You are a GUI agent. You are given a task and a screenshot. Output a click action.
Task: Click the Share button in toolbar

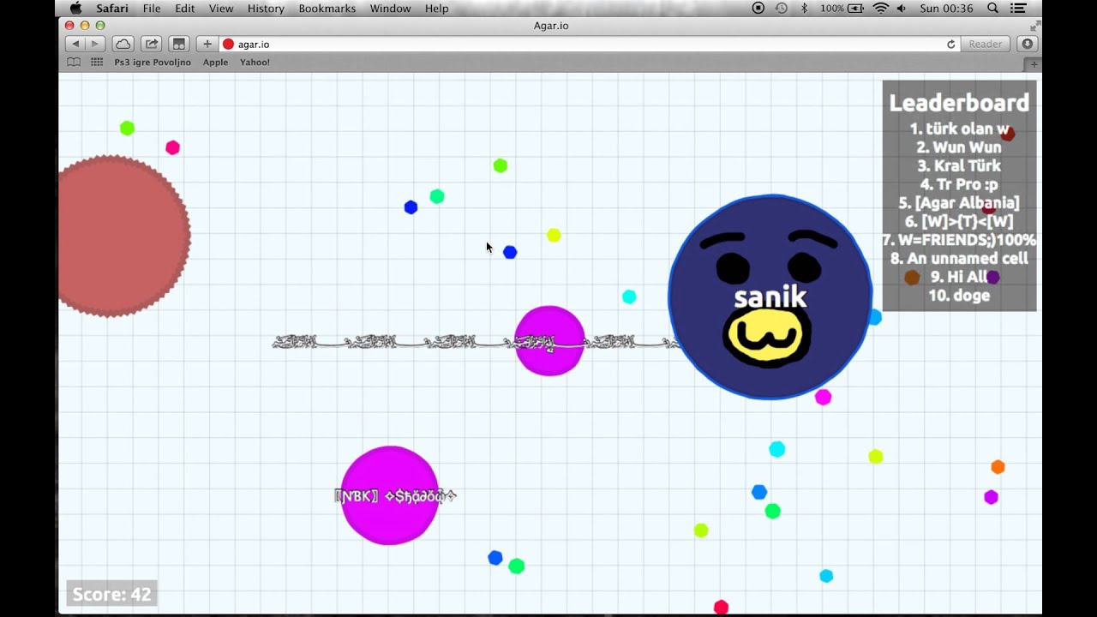[152, 44]
